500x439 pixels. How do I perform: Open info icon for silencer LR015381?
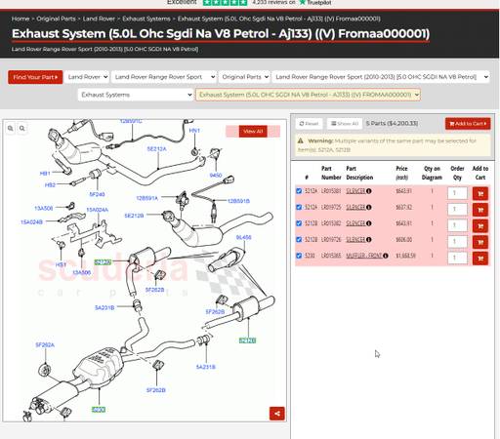(x=368, y=191)
